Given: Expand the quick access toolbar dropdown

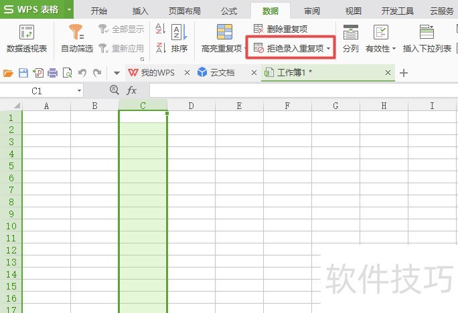Looking at the screenshot, I should coord(117,73).
